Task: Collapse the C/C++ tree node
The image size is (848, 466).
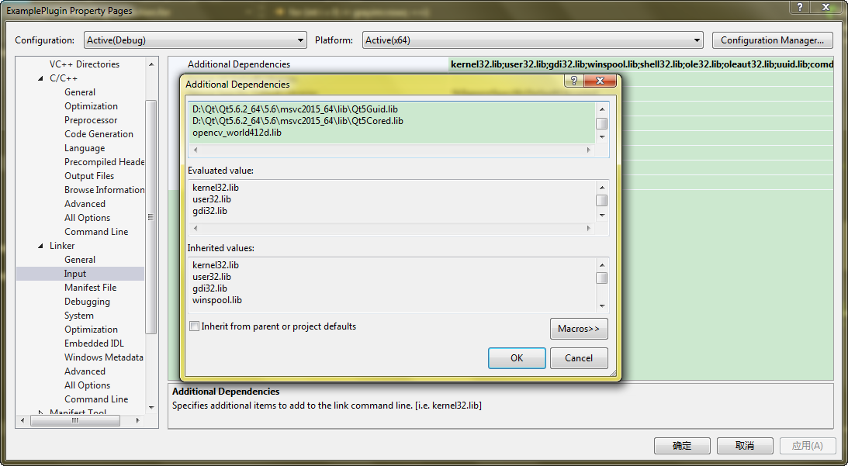Action: (x=40, y=78)
